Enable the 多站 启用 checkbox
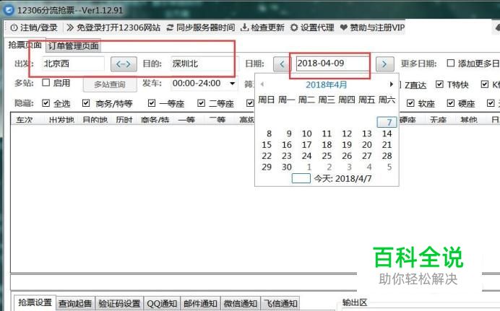 point(46,83)
